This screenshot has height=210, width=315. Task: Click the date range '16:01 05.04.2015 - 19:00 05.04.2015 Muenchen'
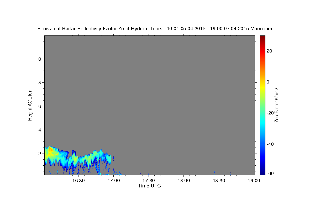[x=220, y=29]
